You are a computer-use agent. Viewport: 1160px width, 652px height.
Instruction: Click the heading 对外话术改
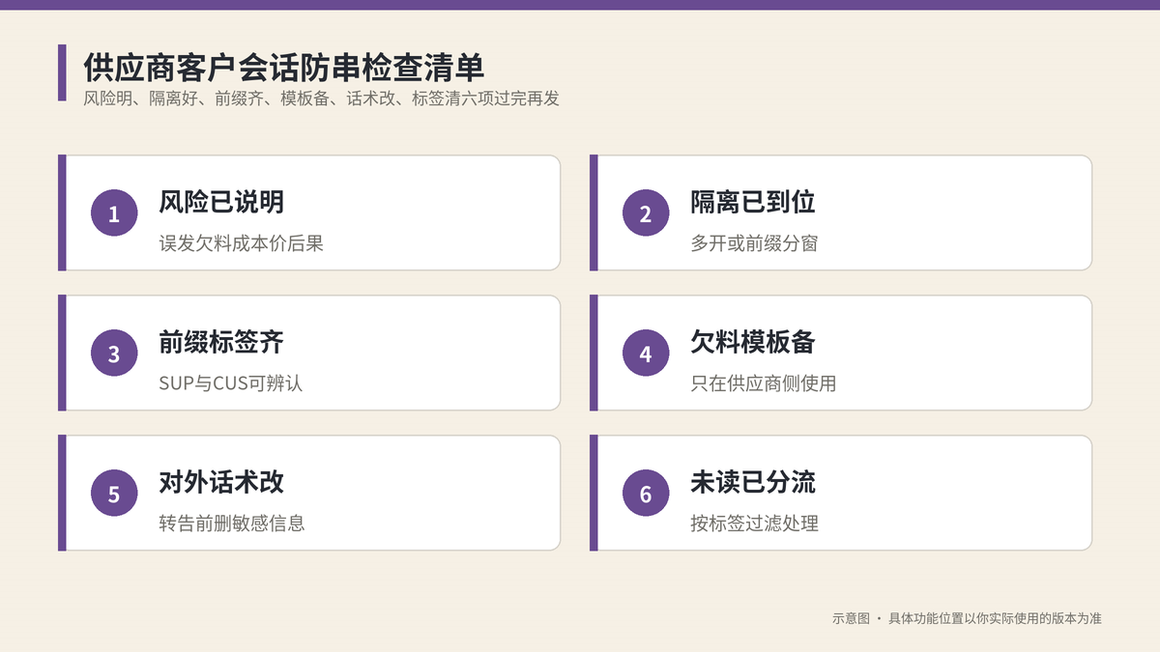coord(221,482)
